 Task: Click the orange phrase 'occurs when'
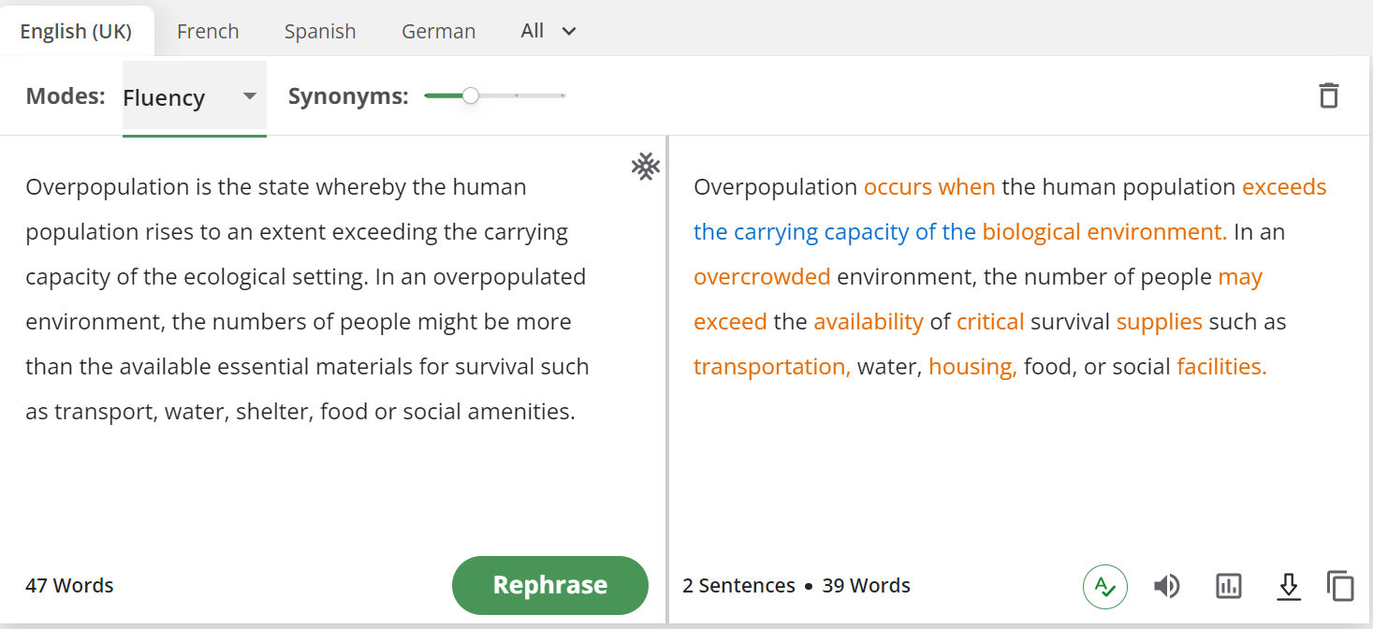pyautogui.click(x=929, y=187)
